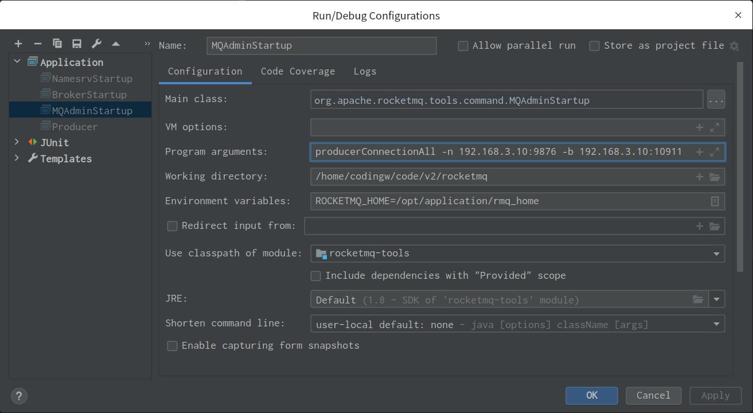Select NamesrvStartup configuration
The width and height of the screenshot is (753, 413).
point(92,79)
